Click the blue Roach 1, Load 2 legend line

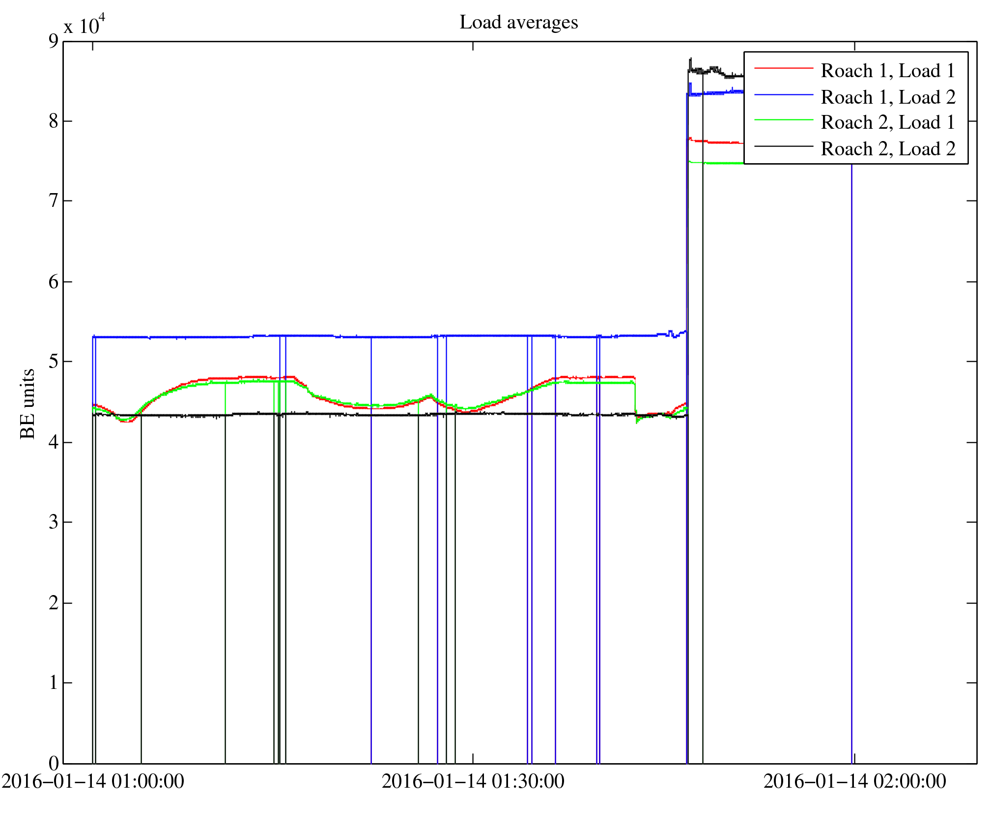[x=783, y=94]
